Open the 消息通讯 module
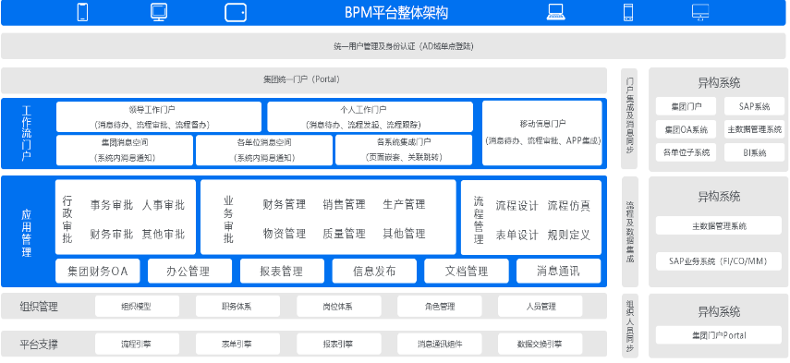Image resolution: width=790 pixels, height=363 pixels. [x=559, y=272]
